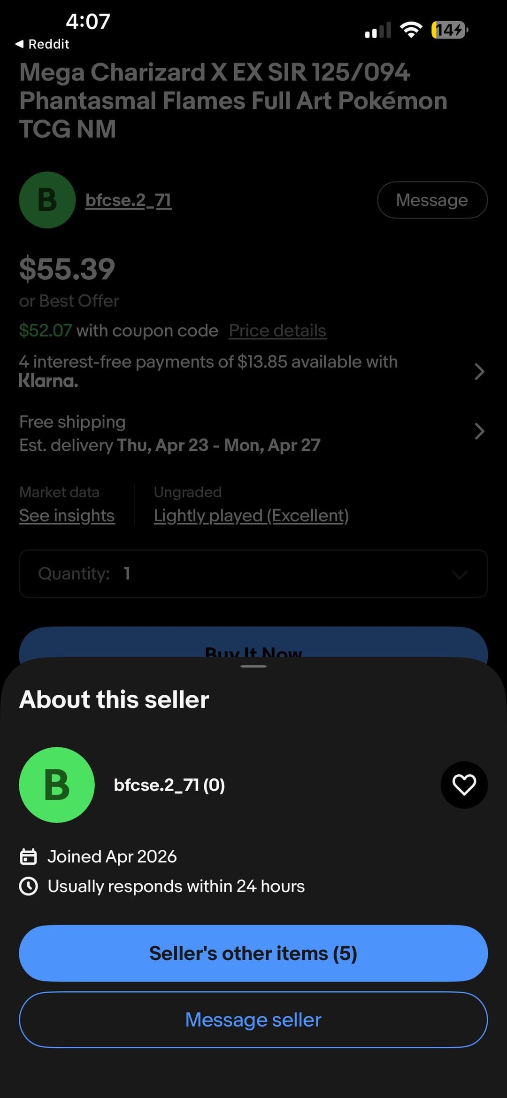Tap the Wi-Fi status icon
This screenshot has height=1098, width=507.
(x=411, y=30)
